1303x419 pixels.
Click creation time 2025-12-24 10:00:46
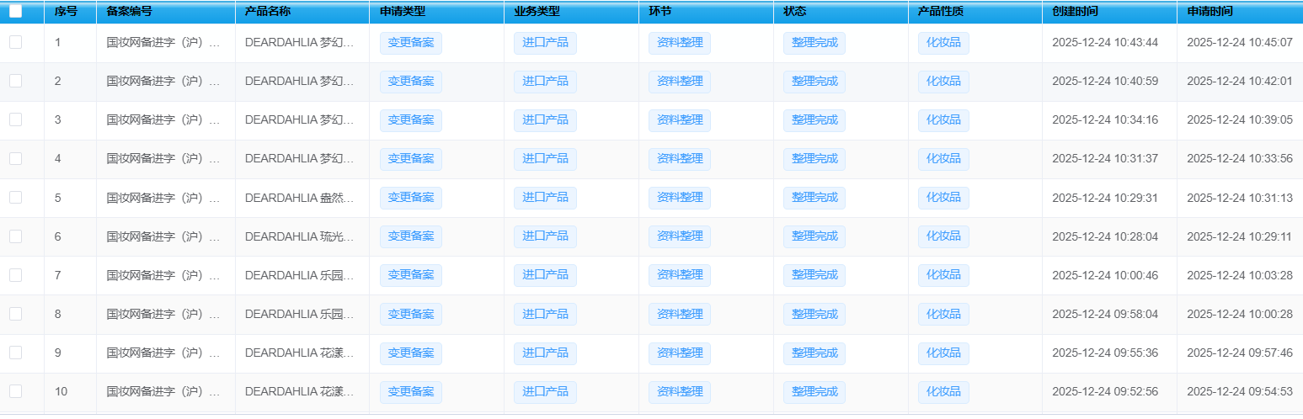(x=1104, y=275)
